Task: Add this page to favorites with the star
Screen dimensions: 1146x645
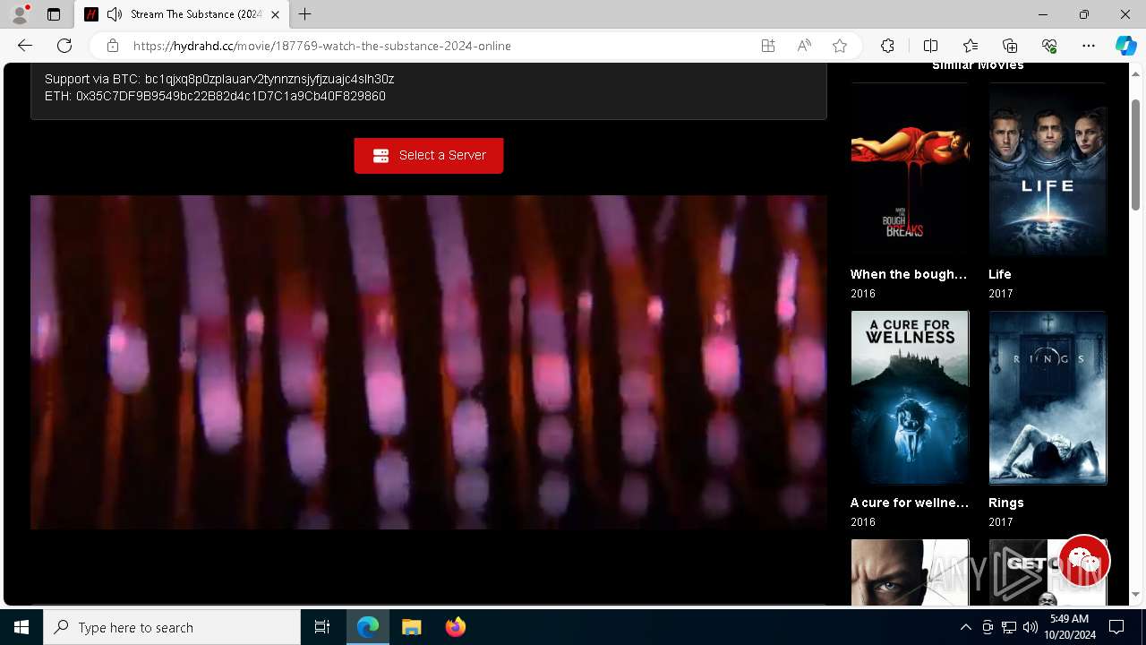Action: [840, 46]
